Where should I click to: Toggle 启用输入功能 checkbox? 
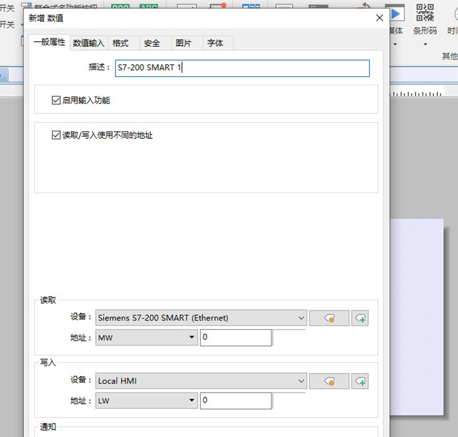coord(56,101)
